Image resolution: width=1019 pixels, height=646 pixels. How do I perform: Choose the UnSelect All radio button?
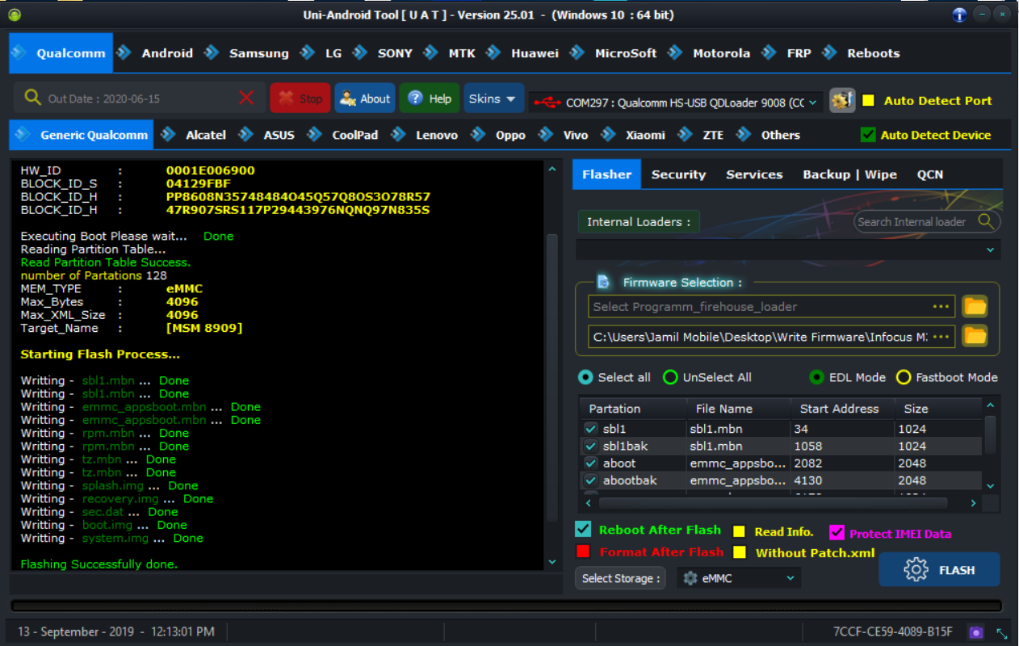tap(670, 377)
